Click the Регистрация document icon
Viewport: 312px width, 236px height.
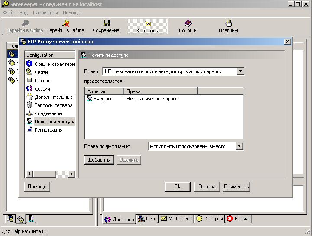tap(29, 129)
